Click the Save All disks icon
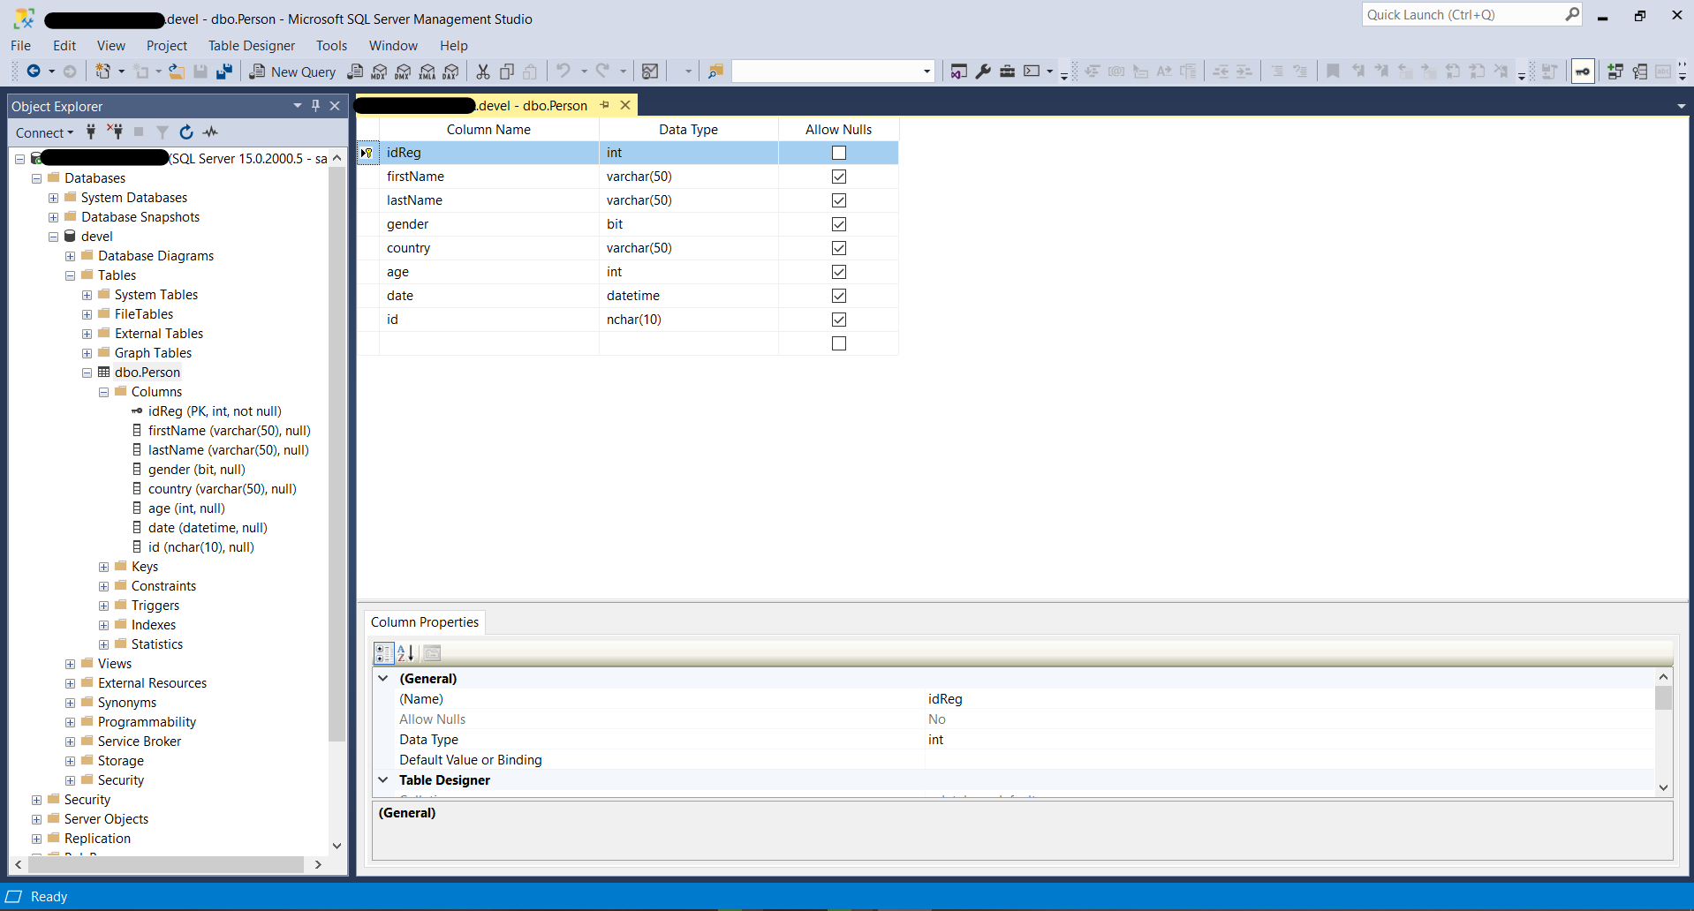Viewport: 1694px width, 911px height. pyautogui.click(x=224, y=72)
